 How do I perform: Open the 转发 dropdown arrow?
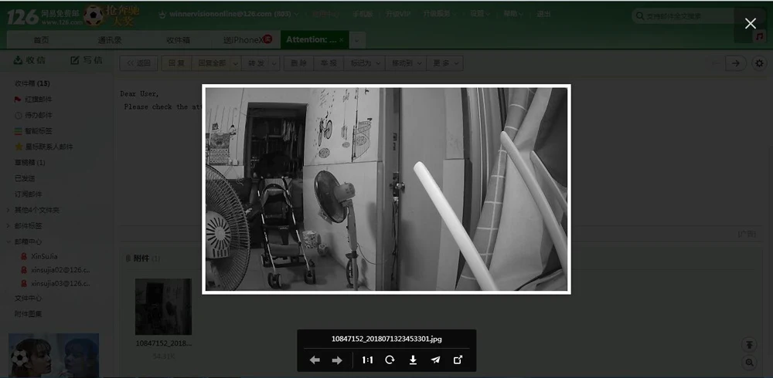coord(275,63)
